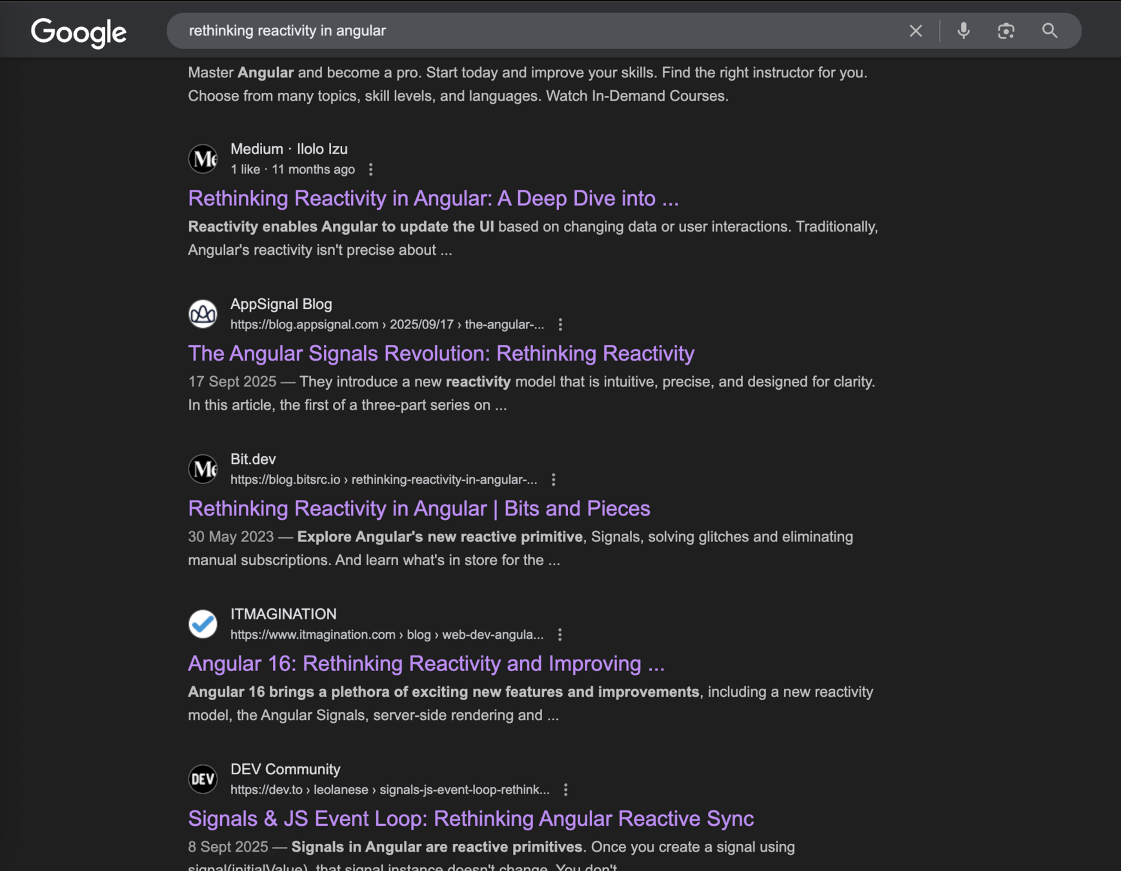The image size is (1121, 871).
Task: Click the dev.to › leolanese URL breadcrumb
Action: pyautogui.click(x=390, y=790)
